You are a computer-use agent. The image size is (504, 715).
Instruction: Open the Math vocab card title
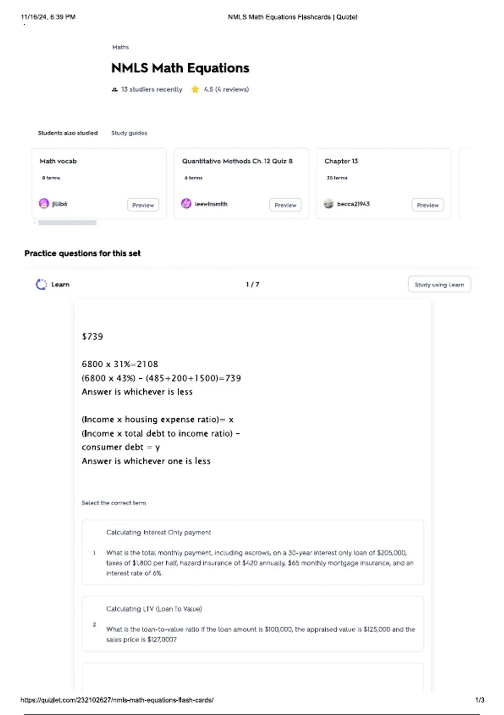[58, 162]
